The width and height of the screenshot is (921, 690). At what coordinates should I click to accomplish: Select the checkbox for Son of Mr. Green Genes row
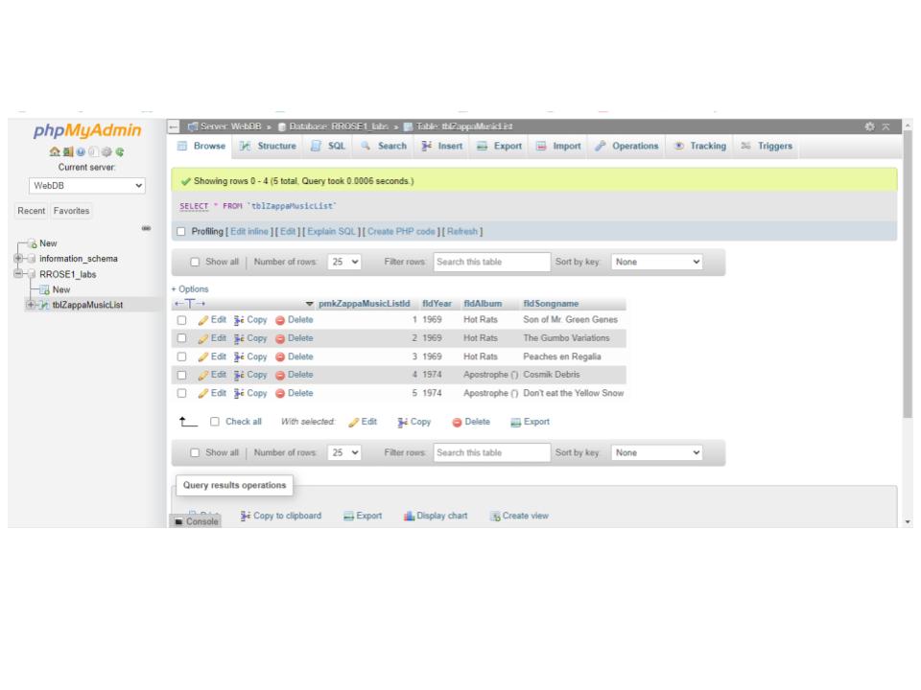click(x=181, y=319)
